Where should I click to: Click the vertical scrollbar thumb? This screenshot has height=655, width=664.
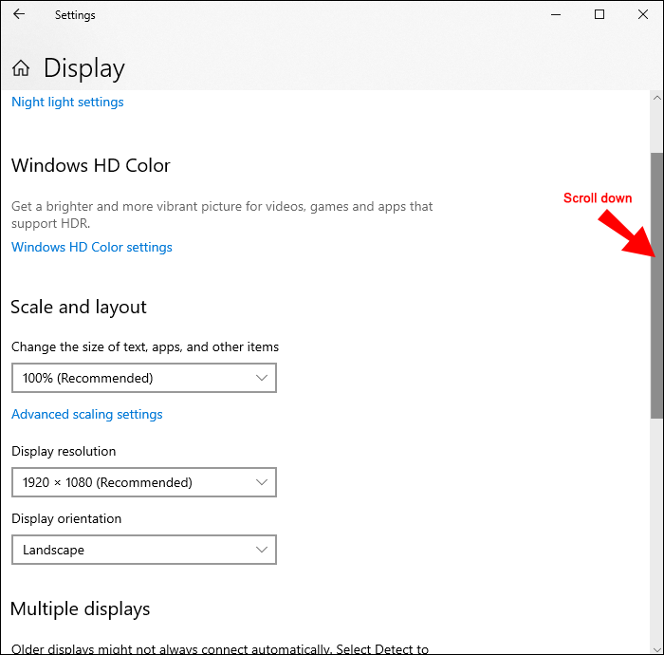[x=656, y=286]
